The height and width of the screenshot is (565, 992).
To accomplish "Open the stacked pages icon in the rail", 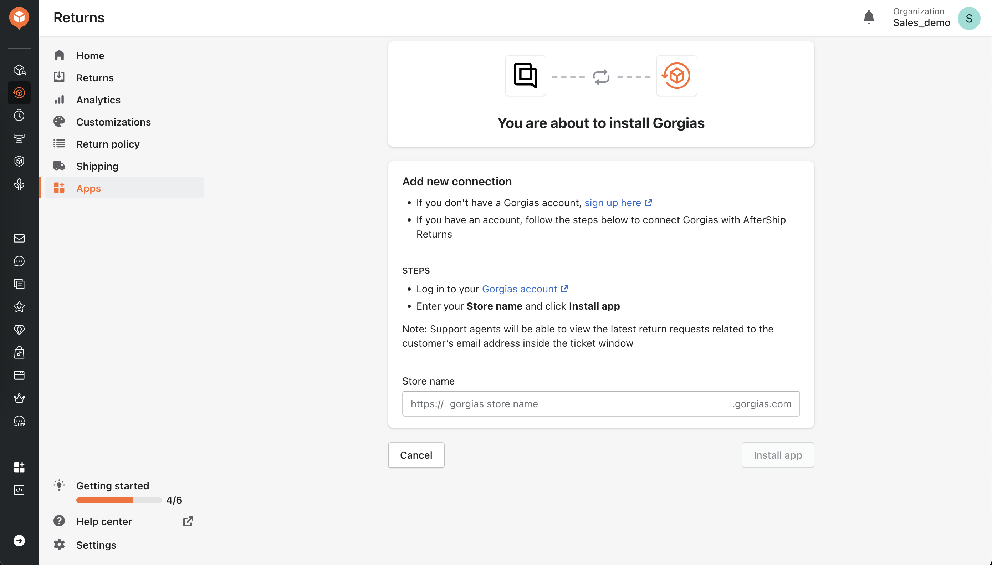I will pyautogui.click(x=19, y=284).
